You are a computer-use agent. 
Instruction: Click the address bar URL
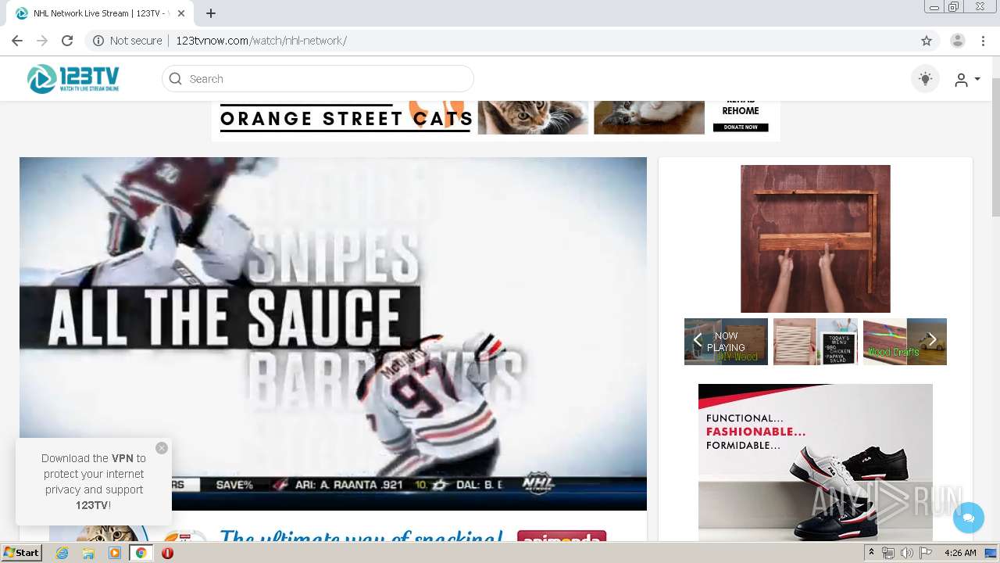[261, 41]
